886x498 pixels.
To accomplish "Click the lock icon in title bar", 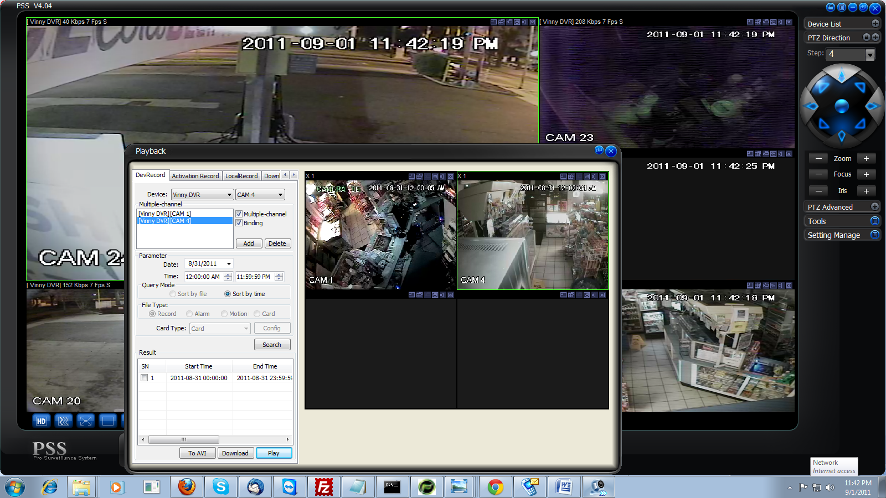I will point(830,7).
